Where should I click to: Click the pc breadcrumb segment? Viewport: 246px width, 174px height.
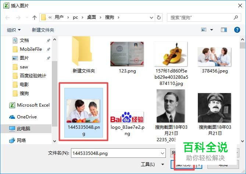click(x=75, y=17)
